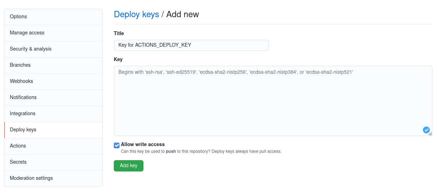Click inside the Key text area
Image resolution: width=438 pixels, height=196 pixels.
[x=273, y=101]
